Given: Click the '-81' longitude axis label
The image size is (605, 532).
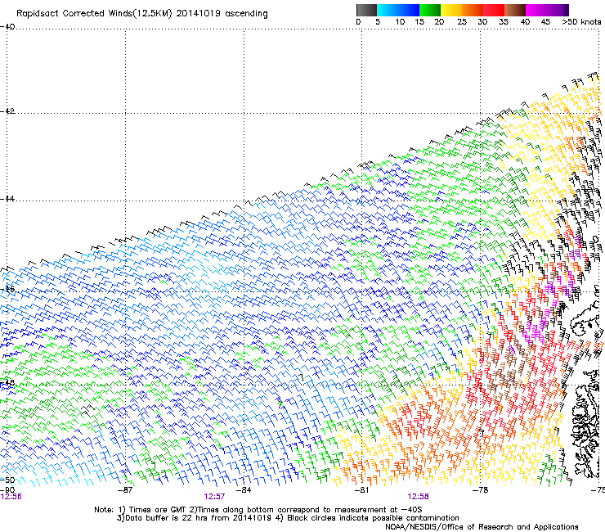Looking at the screenshot, I should point(361,490).
